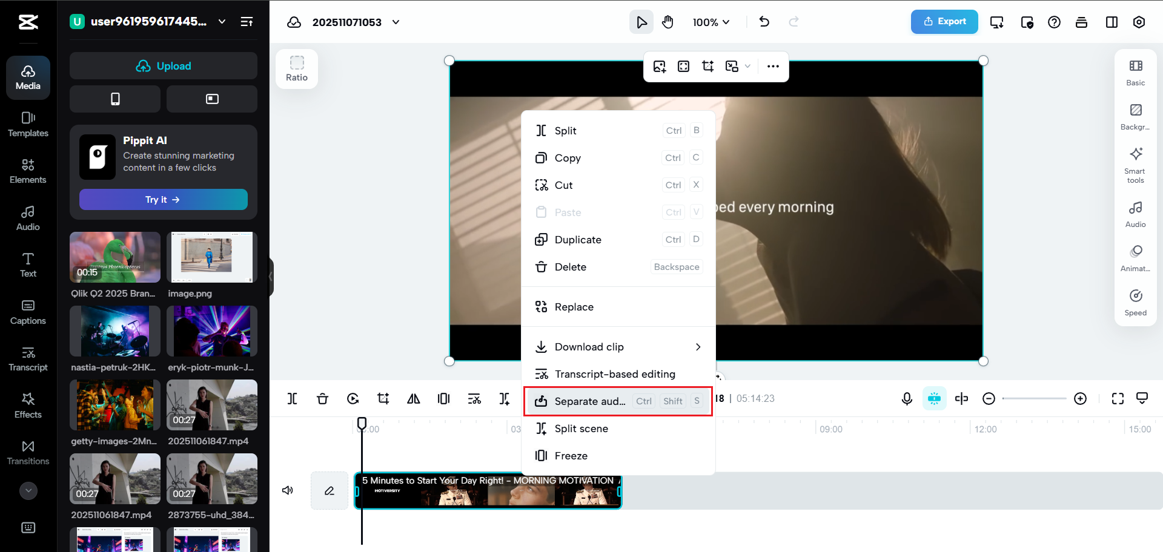Image resolution: width=1163 pixels, height=552 pixels.
Task: Open the Templates panel
Action: point(28,125)
